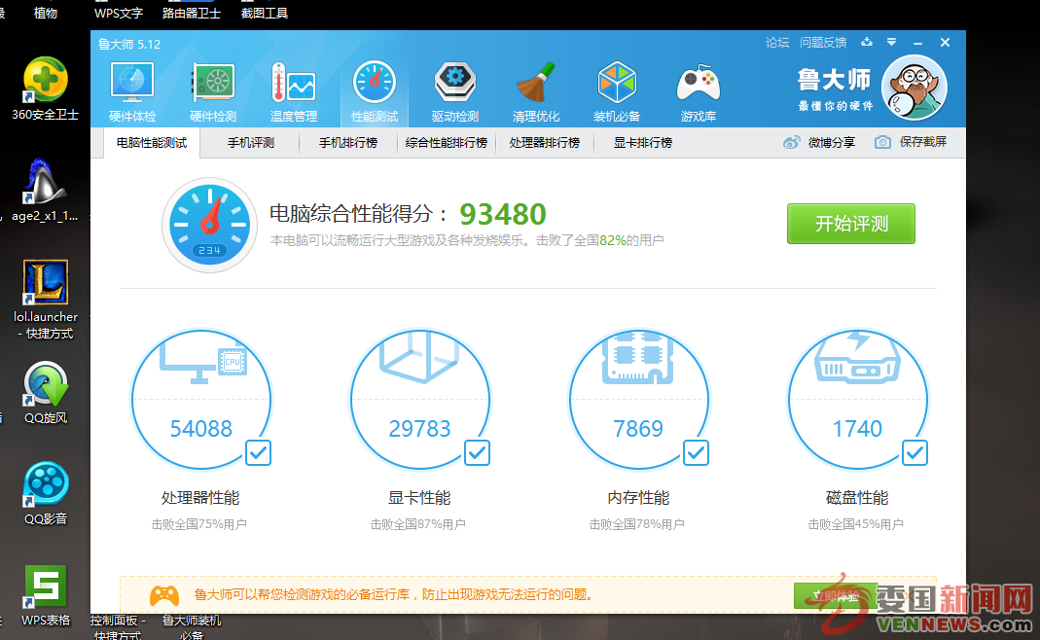Click the download tray icon in title bar
Image resolution: width=1040 pixels, height=640 pixels.
[x=867, y=42]
